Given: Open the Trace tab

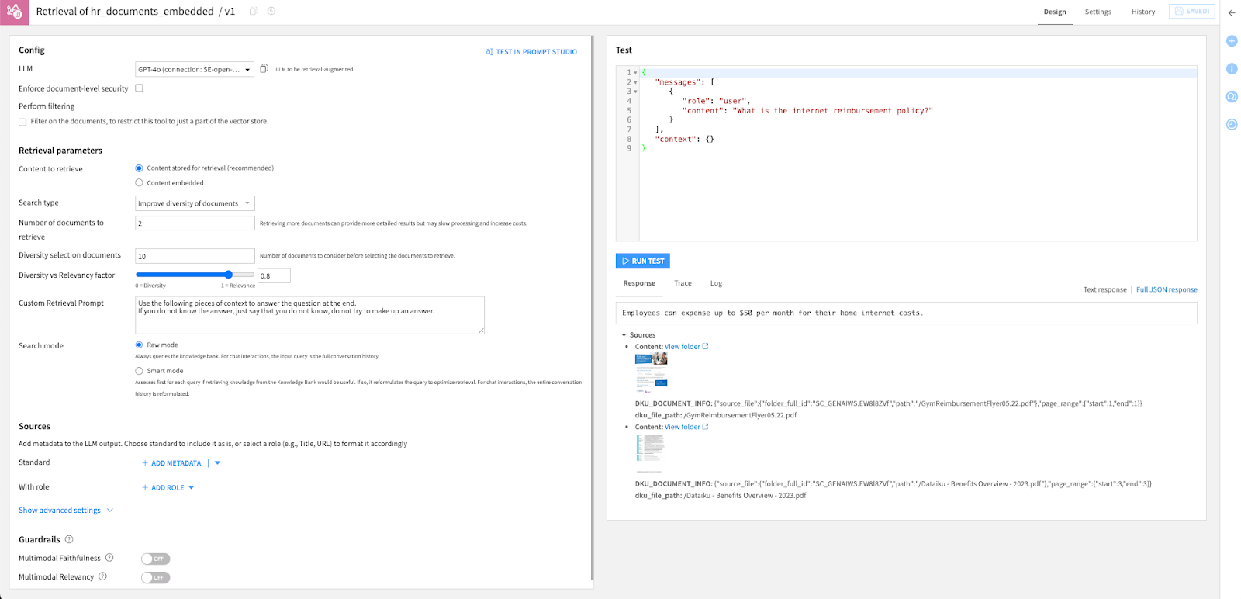Looking at the screenshot, I should click(x=683, y=283).
